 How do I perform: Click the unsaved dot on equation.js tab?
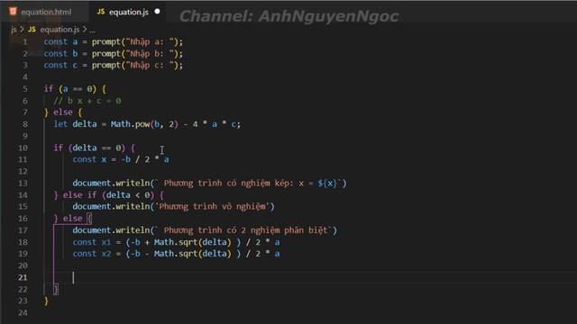[157, 12]
